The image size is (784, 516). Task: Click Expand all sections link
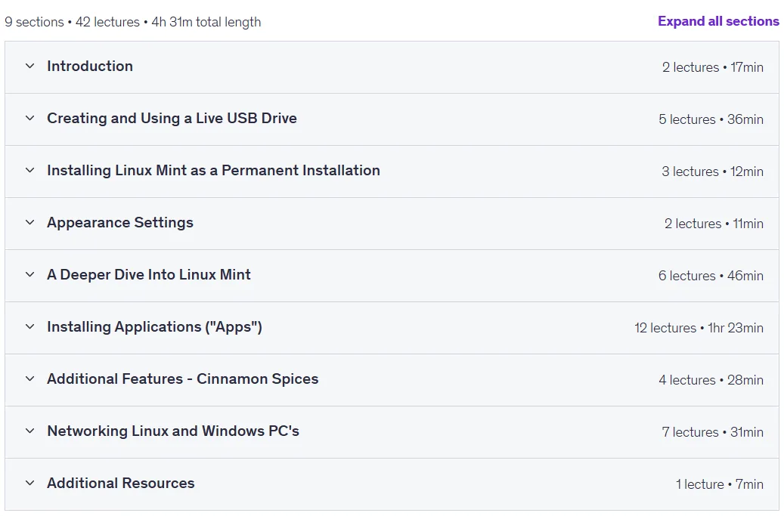(x=718, y=21)
